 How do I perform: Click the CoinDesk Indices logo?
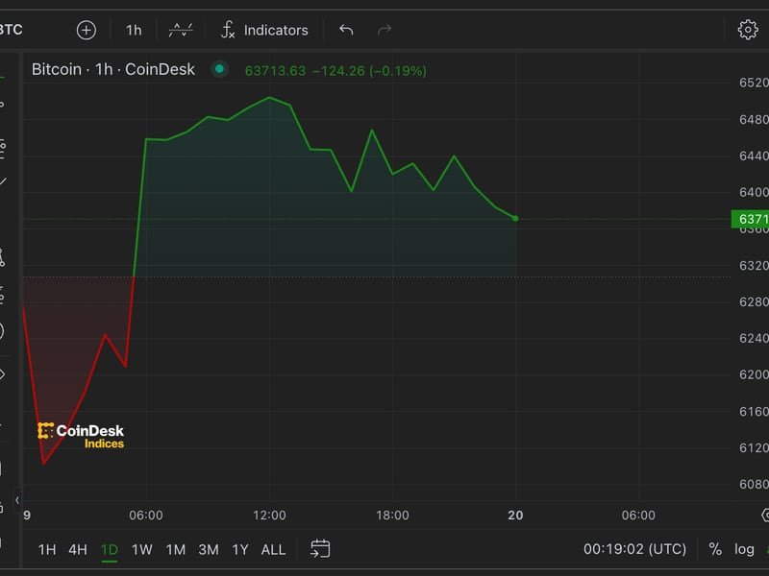(x=81, y=436)
